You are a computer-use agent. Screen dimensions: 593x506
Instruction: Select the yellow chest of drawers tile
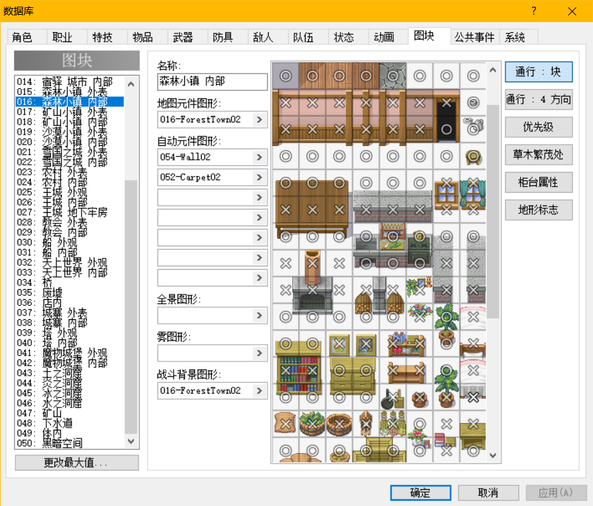(x=352, y=376)
